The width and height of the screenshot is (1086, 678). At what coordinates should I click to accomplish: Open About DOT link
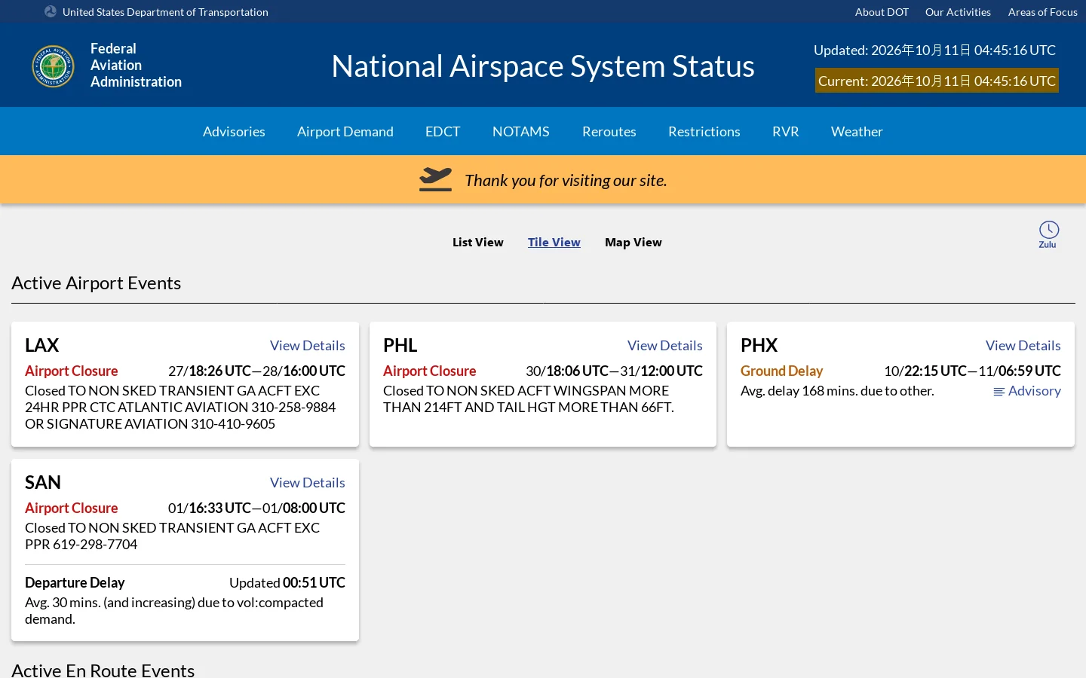[882, 11]
